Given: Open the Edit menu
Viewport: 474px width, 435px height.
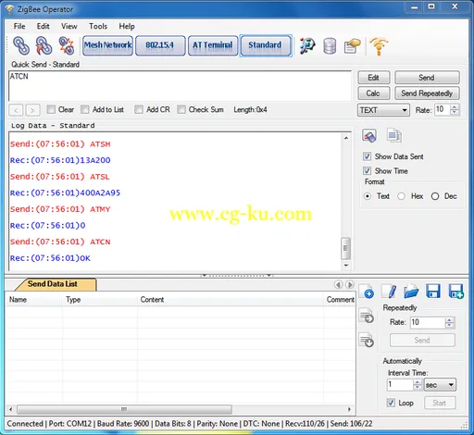Looking at the screenshot, I should pyautogui.click(x=43, y=27).
